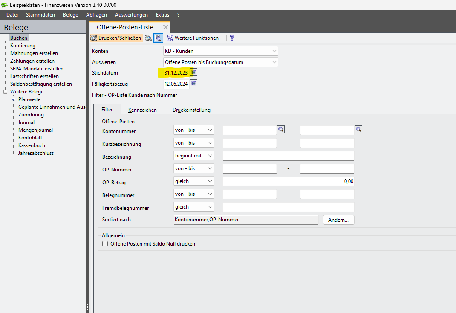
Task: Expand the Planwerte tree node
Action: (x=13, y=99)
